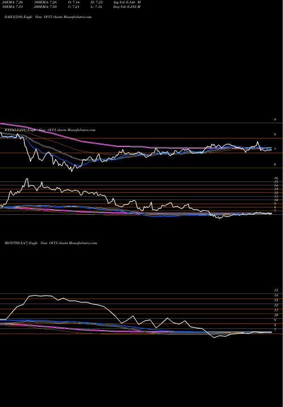Select the 100EMA: 7.26 value
The height and width of the screenshot is (407, 283).
(x=45, y=2)
